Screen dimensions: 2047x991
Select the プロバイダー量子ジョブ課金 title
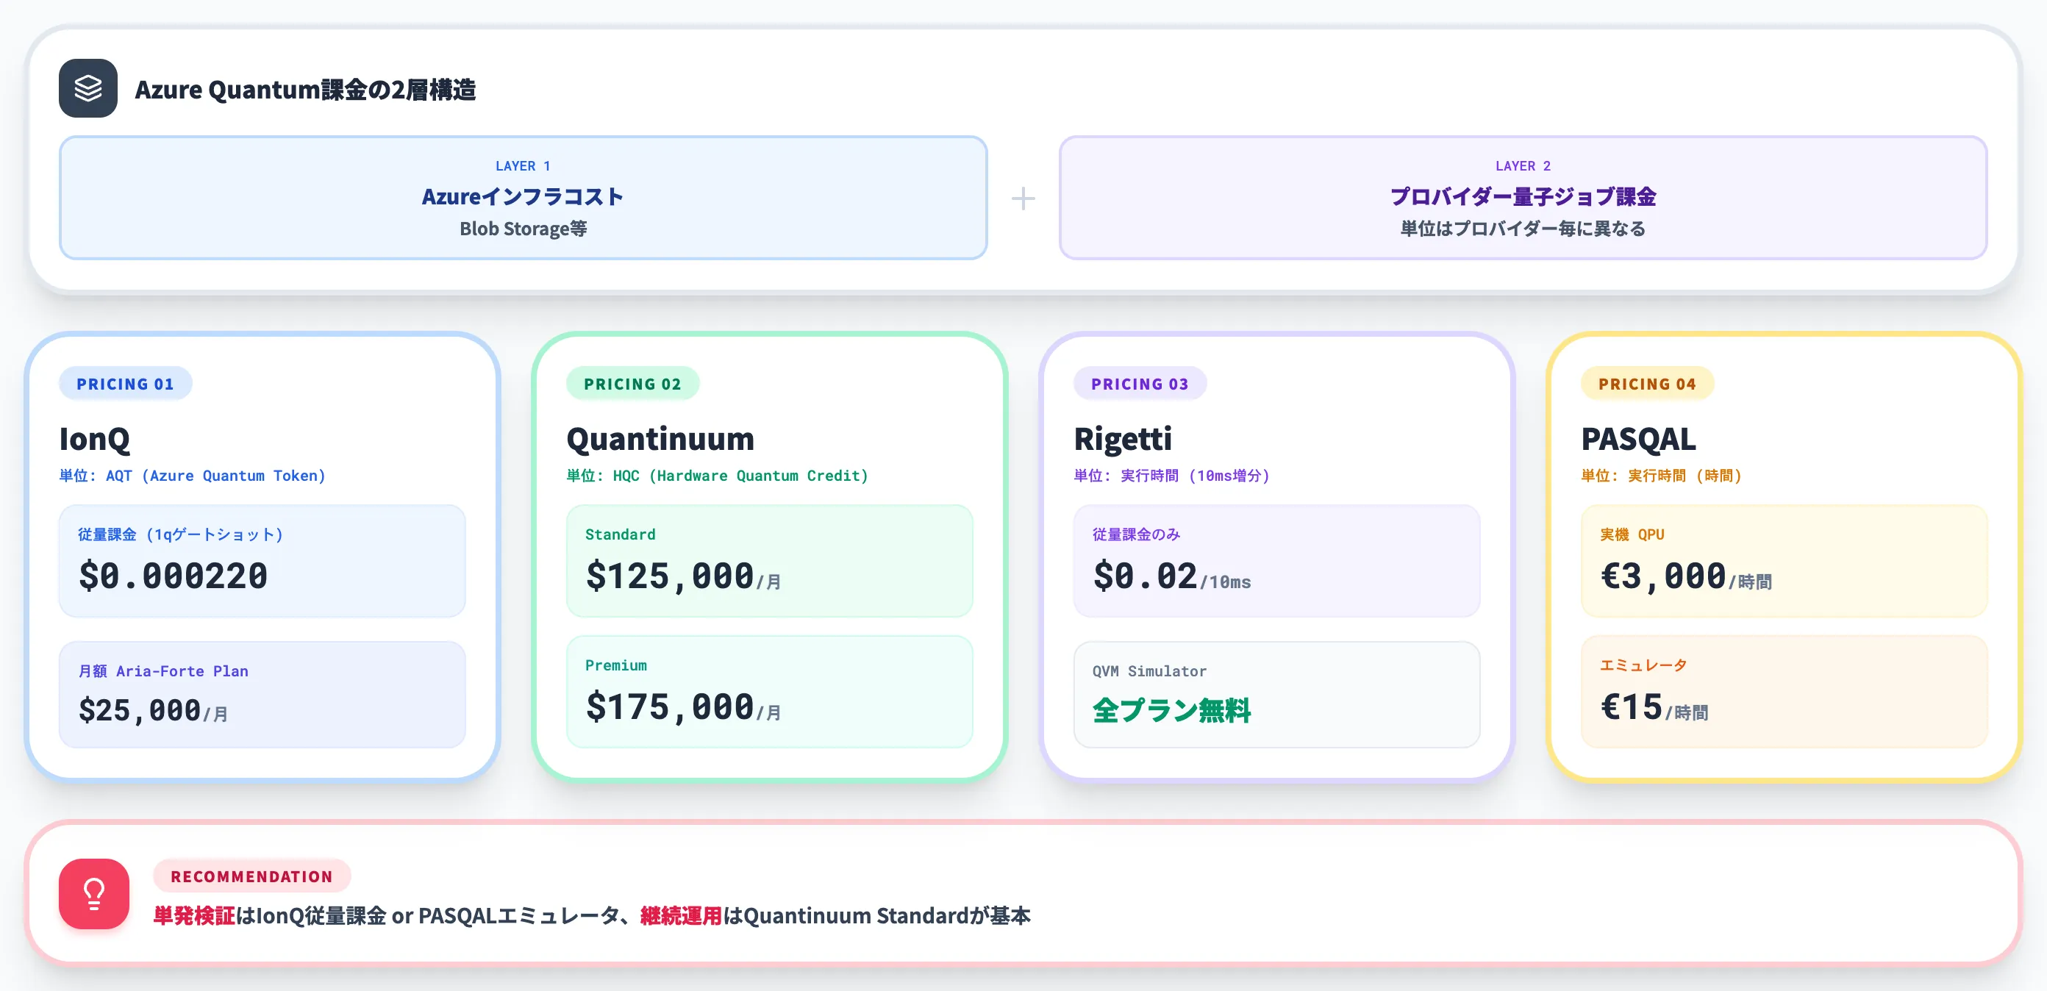click(1523, 196)
